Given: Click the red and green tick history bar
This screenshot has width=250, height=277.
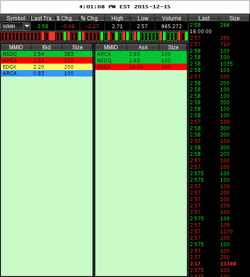Looking at the screenshot, I should pos(94,36).
